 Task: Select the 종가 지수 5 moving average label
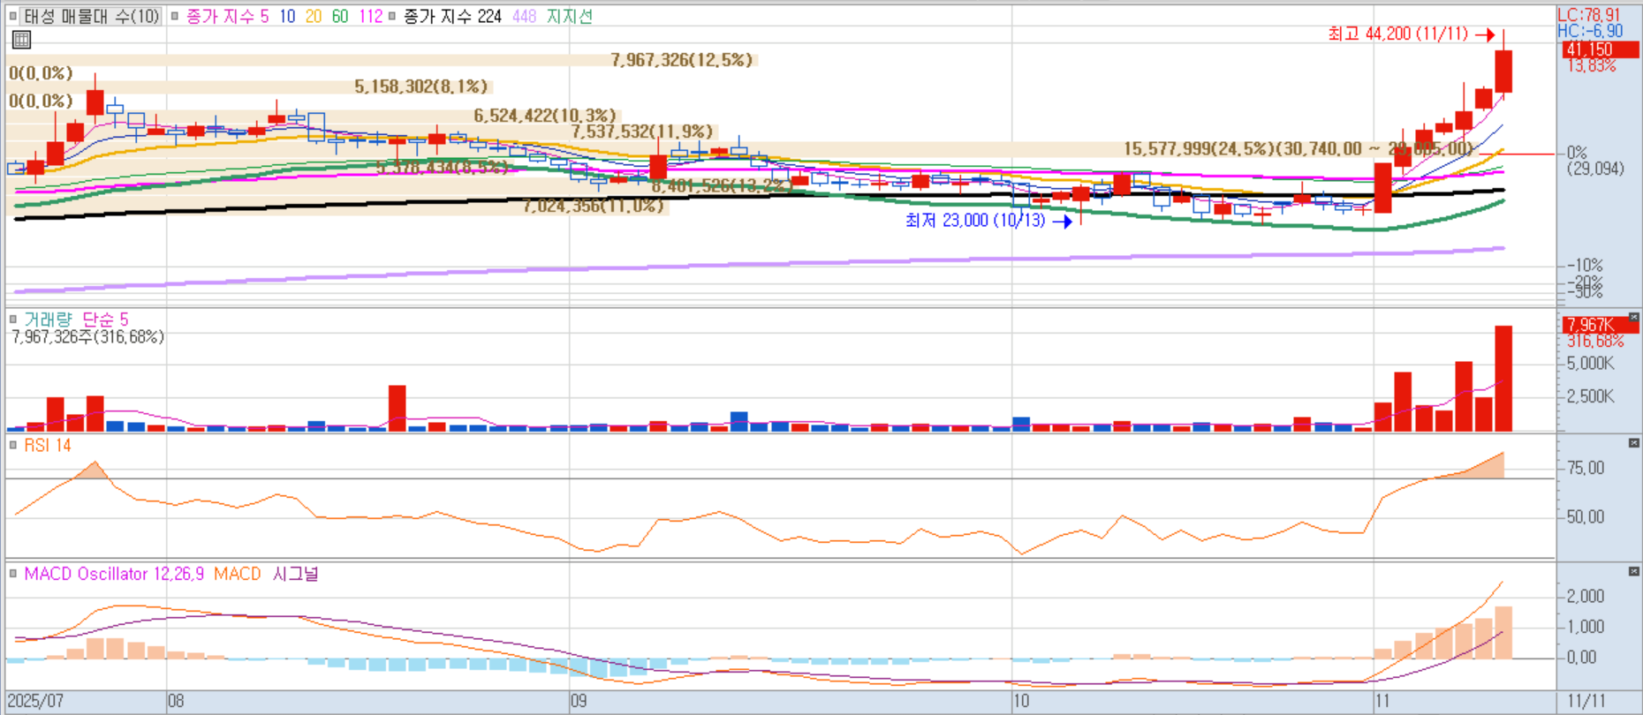coord(227,16)
